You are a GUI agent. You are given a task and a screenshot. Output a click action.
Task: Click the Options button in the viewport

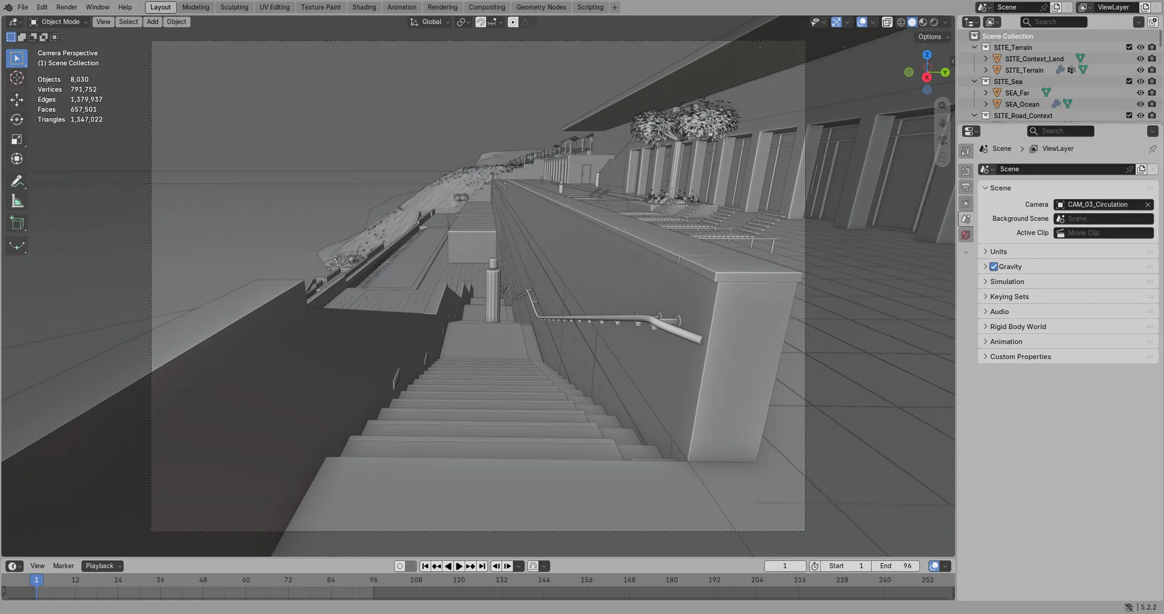(933, 37)
